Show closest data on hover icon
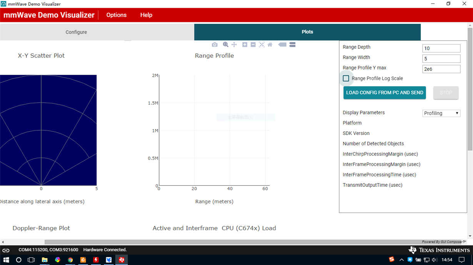 pos(282,45)
